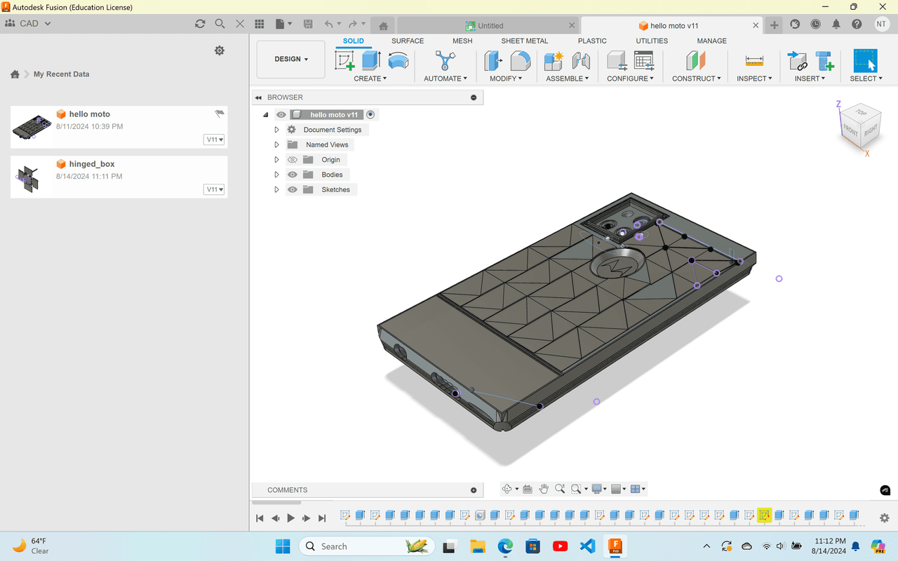
Task: Click the Joint tool in Assemble
Action: tap(581, 61)
